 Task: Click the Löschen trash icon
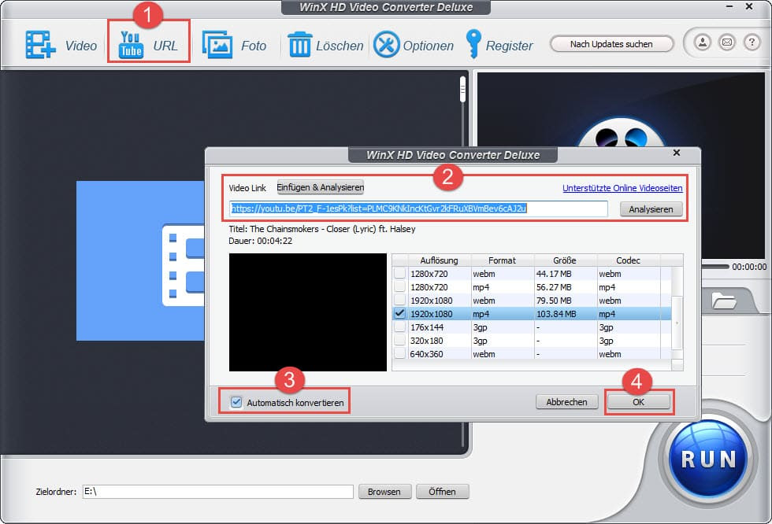tap(299, 45)
